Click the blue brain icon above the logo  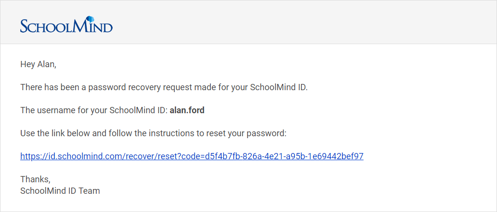(90, 20)
